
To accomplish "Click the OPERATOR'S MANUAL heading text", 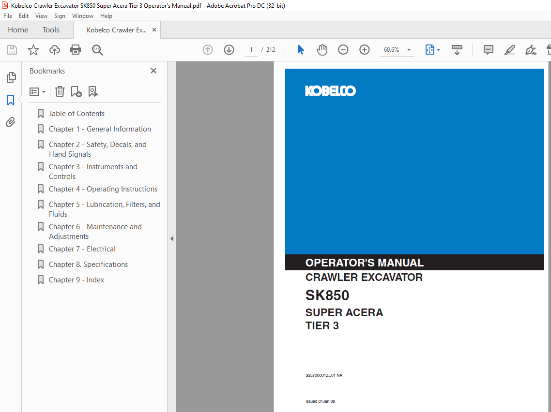I will 365,263.
